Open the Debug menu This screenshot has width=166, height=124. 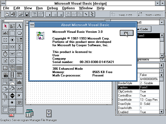(52, 8)
